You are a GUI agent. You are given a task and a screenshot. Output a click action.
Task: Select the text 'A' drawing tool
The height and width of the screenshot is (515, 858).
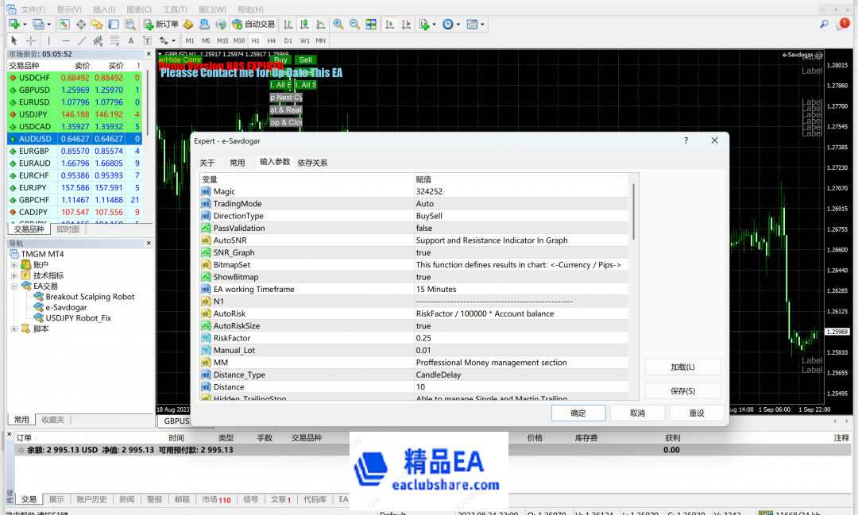pyautogui.click(x=129, y=40)
